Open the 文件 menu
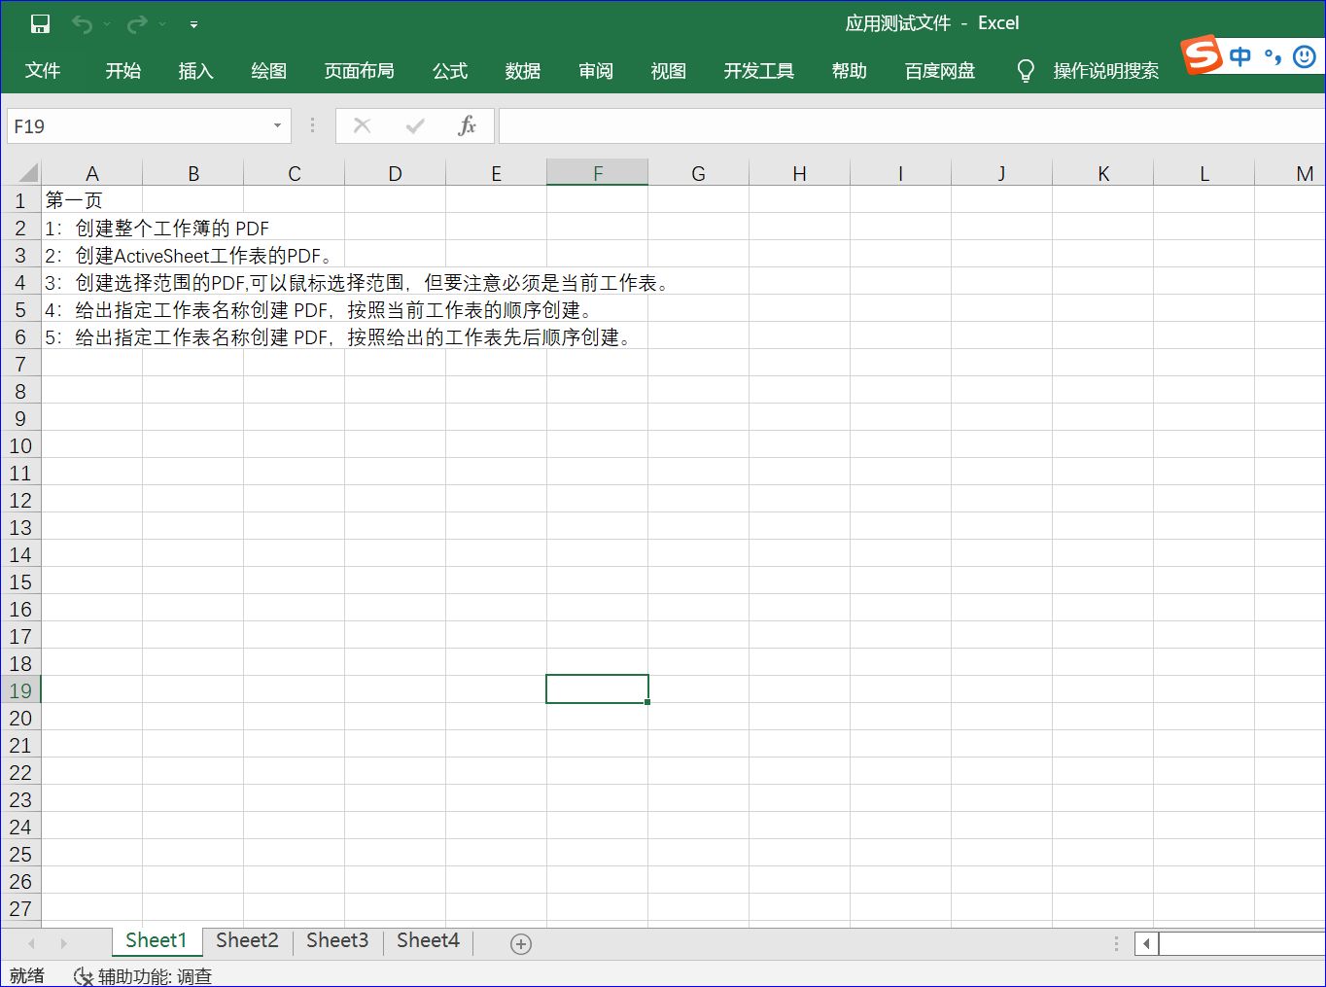Viewport: 1326px width, 987px height. (43, 71)
